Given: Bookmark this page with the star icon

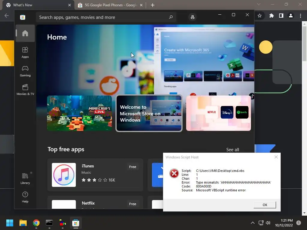Looking at the screenshot, I should pos(260,16).
